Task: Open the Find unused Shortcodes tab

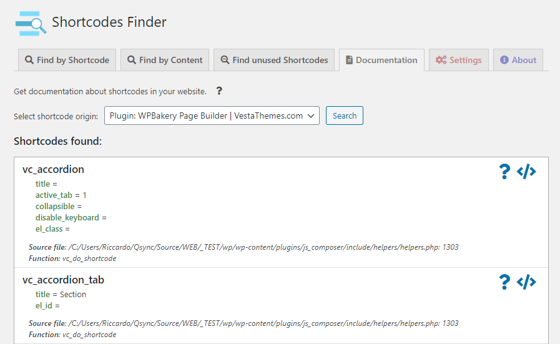Action: coord(274,60)
